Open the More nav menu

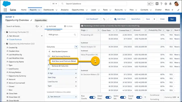[x=169, y=10]
